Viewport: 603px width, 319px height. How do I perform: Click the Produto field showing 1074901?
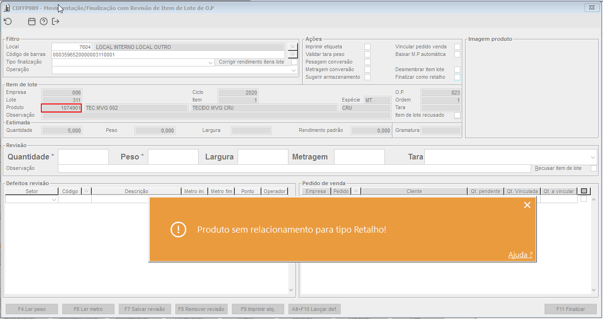click(61, 108)
